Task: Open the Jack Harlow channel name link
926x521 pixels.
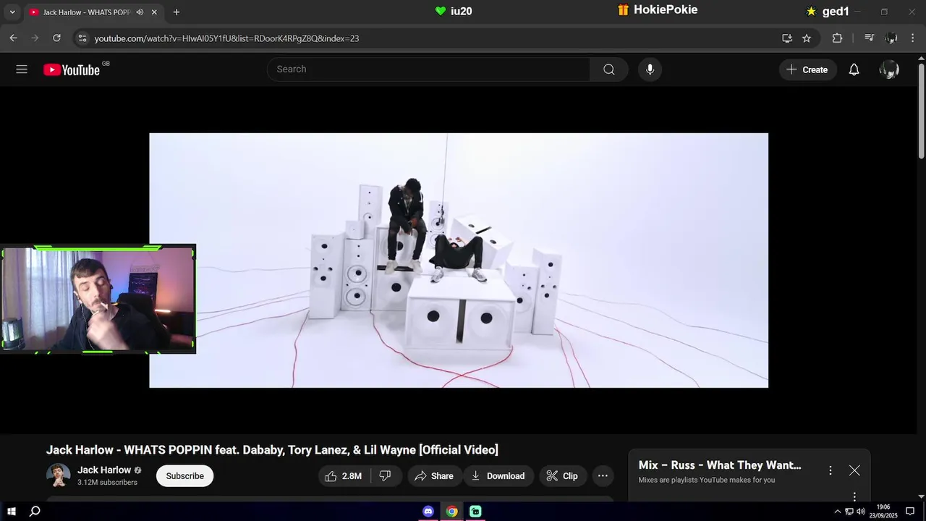Action: tap(104, 470)
